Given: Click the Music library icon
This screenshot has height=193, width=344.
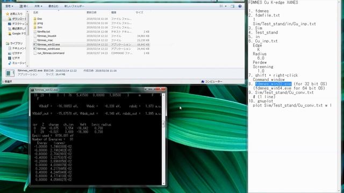Looking at the screenshot, I should coord(10,63).
